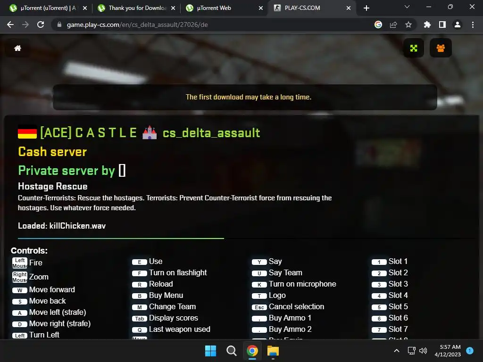Open the Chrome profile avatar

[458, 25]
